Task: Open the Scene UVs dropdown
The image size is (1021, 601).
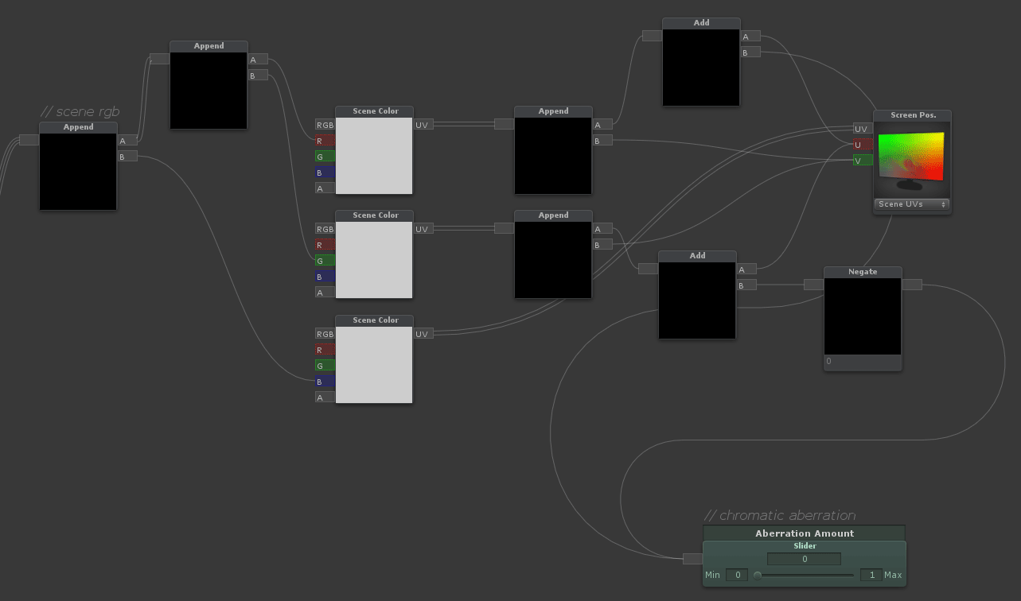Action: (x=911, y=204)
